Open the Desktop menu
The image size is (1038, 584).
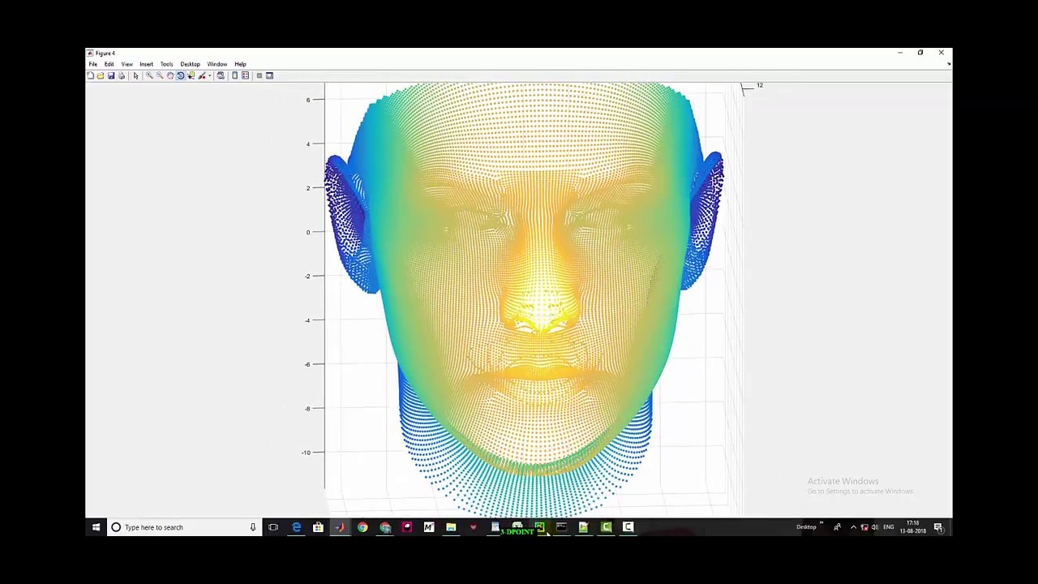pos(190,64)
